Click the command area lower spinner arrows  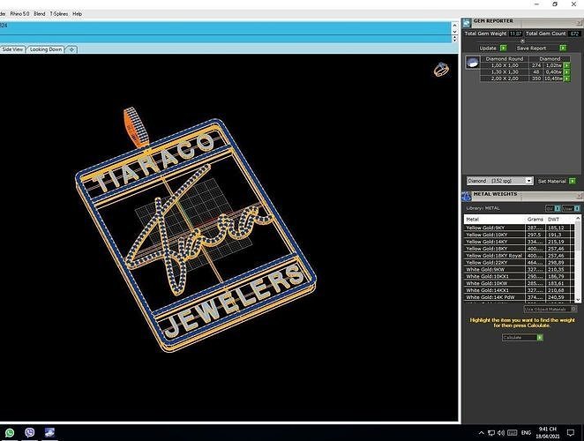pyautogui.click(x=454, y=38)
